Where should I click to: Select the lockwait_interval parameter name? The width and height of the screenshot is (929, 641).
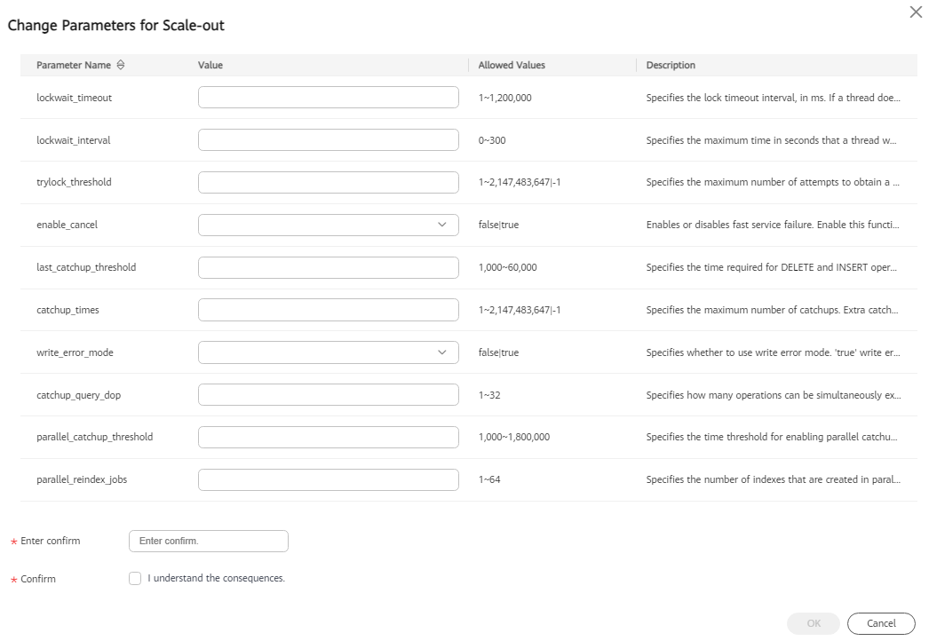(74, 140)
